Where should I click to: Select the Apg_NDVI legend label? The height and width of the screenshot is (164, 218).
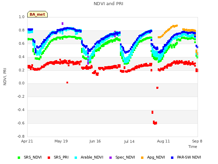156,157
